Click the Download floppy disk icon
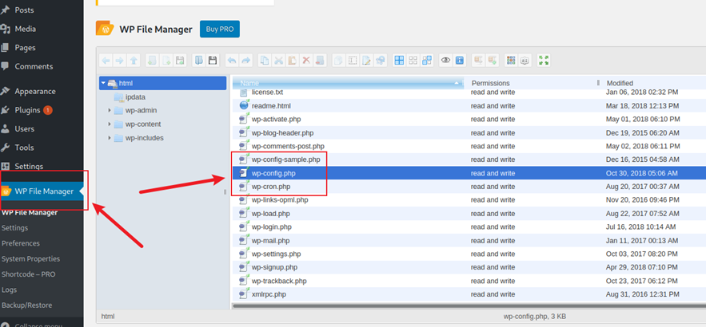The width and height of the screenshot is (706, 327). coord(213,60)
